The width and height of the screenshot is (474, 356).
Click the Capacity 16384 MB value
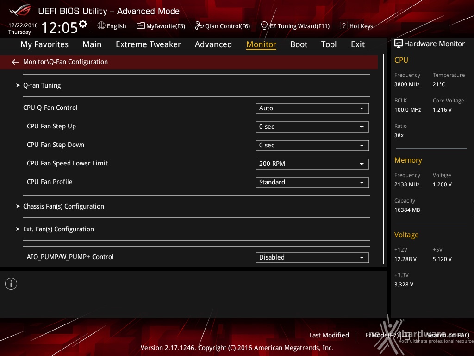tap(407, 210)
